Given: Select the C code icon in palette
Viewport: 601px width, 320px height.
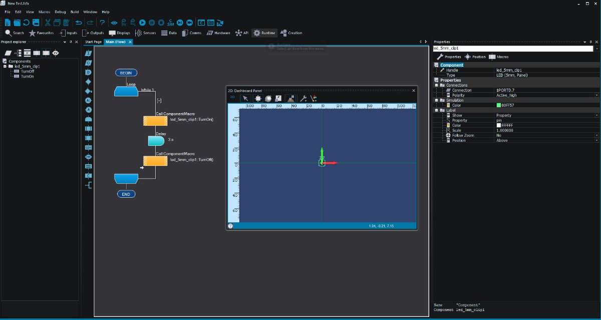Looking at the screenshot, I should (x=89, y=175).
